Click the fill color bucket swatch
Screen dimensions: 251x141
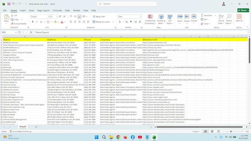click(55, 22)
